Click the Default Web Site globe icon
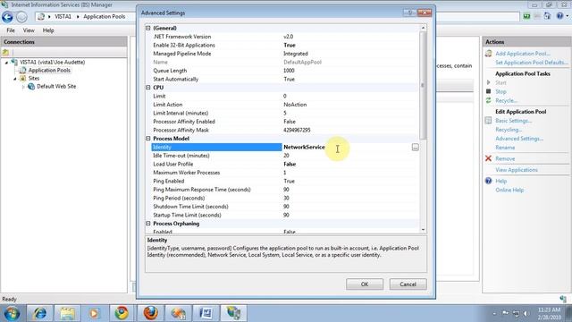 [31, 87]
